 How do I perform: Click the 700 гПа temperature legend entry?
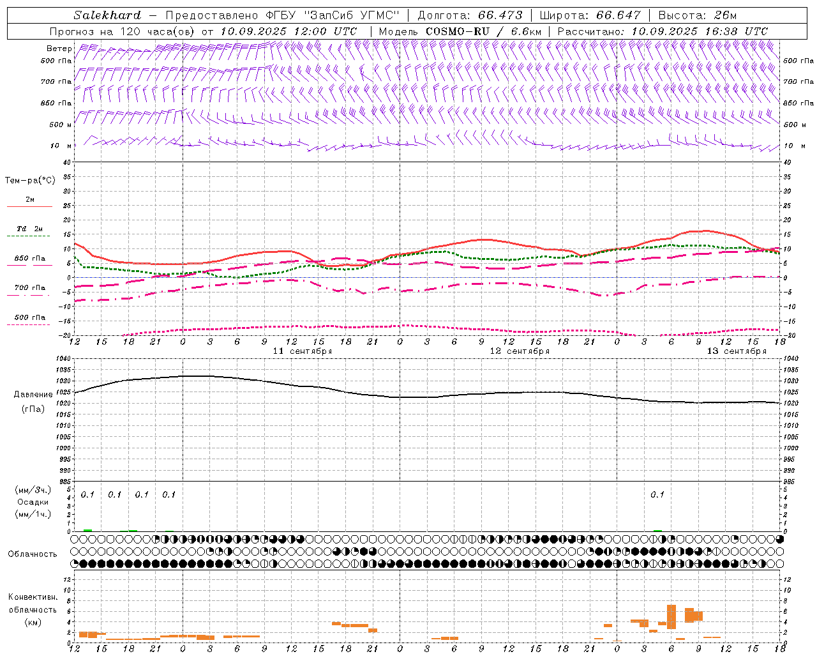tap(29, 288)
